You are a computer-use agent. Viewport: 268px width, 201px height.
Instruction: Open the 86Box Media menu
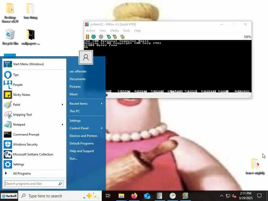coord(115,31)
